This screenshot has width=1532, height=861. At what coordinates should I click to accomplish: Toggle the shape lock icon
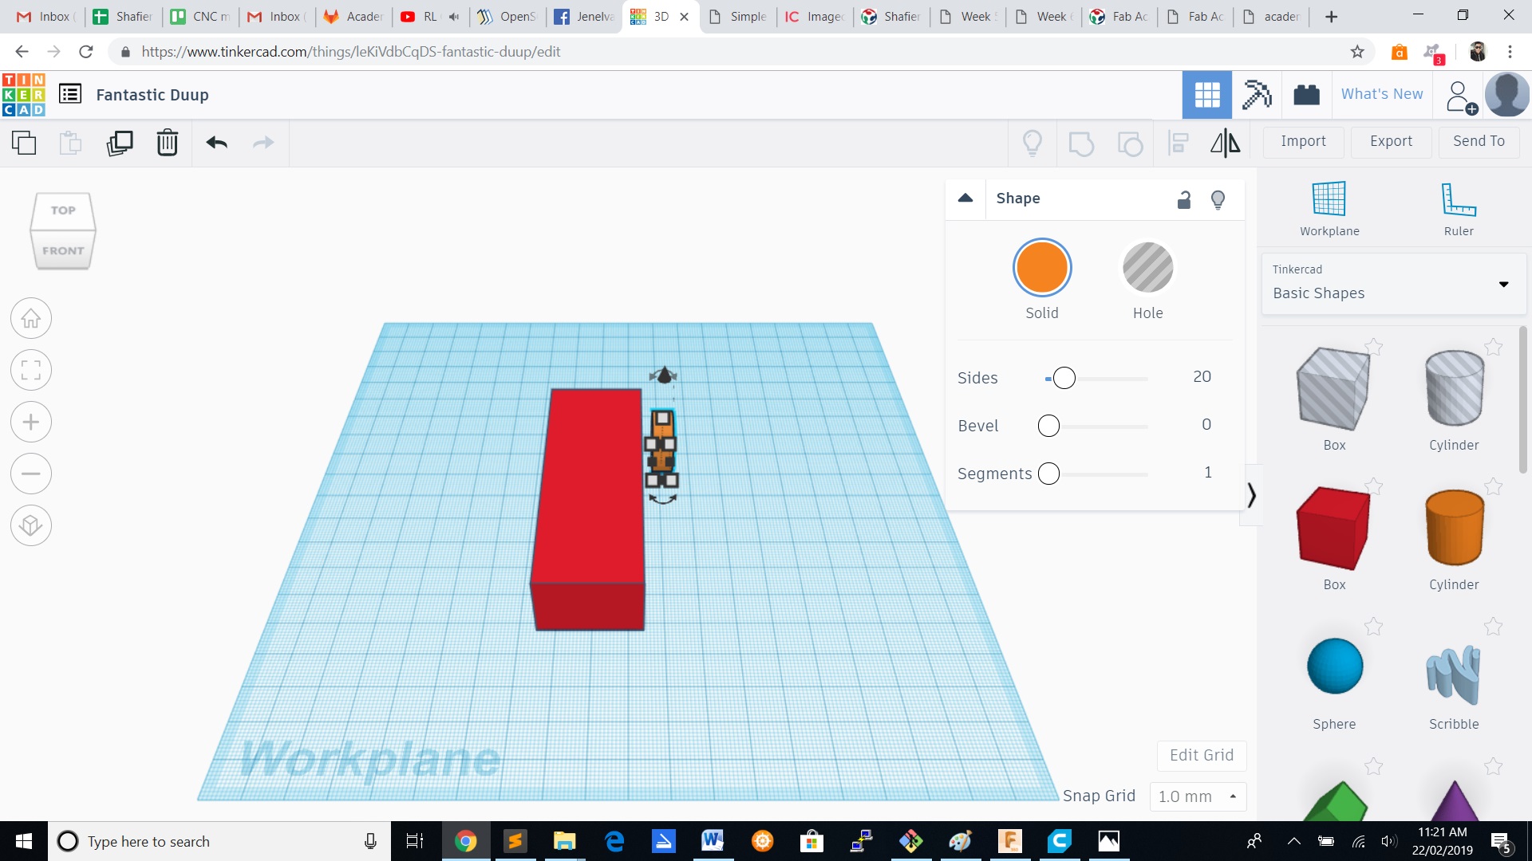[1184, 199]
